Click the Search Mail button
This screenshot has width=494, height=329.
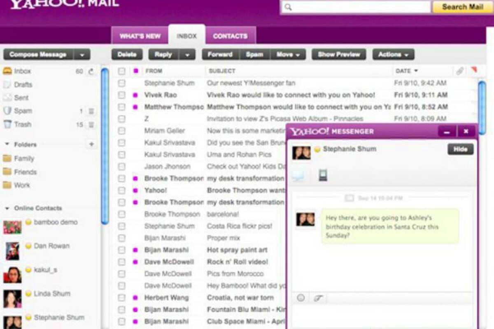pyautogui.click(x=462, y=7)
